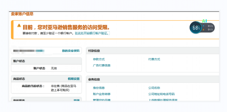Click the orange warning triangle icon

coord(19,25)
